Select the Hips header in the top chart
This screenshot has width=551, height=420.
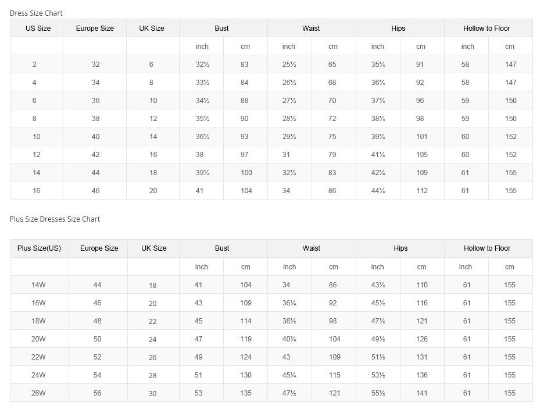pos(398,28)
